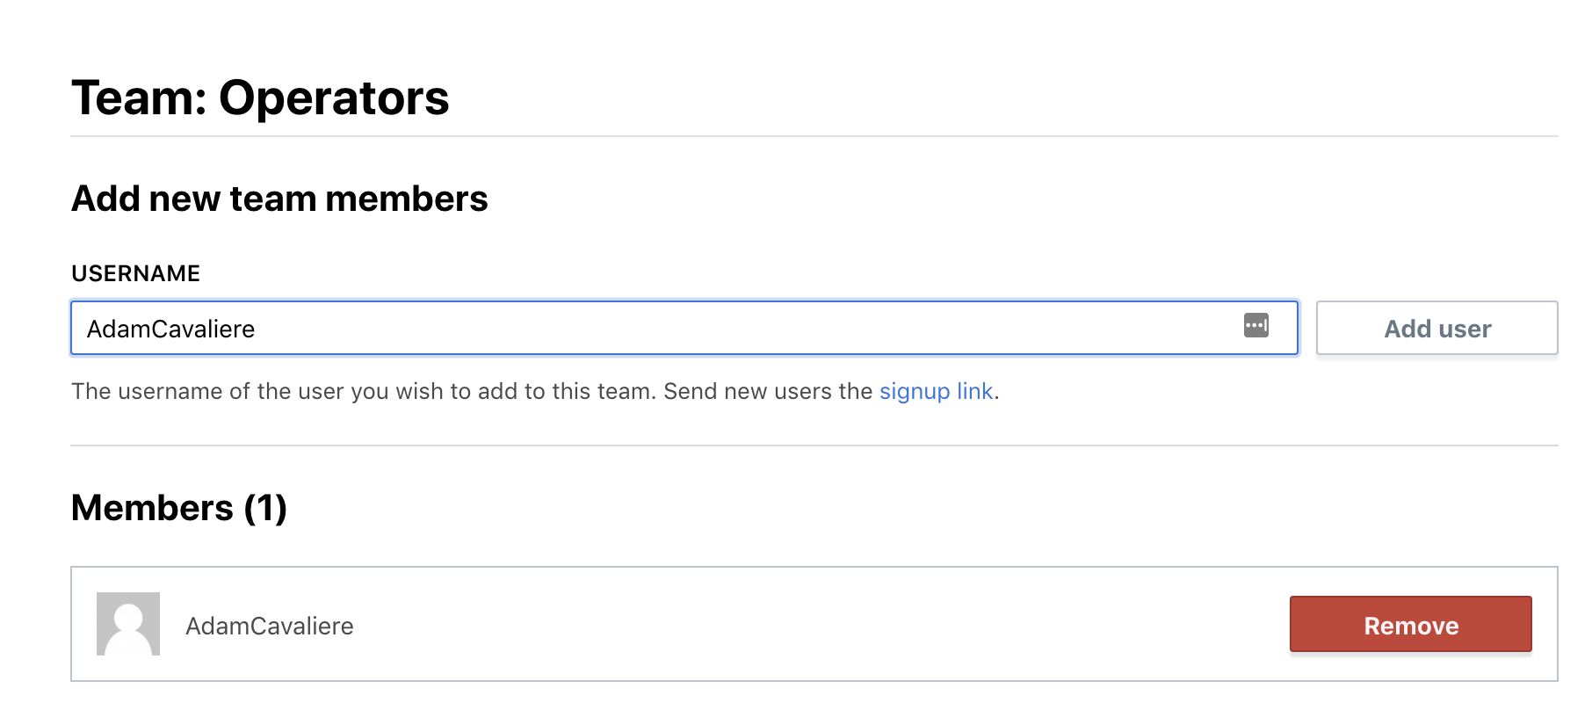Click the word 'Team:' in the page title

click(139, 98)
